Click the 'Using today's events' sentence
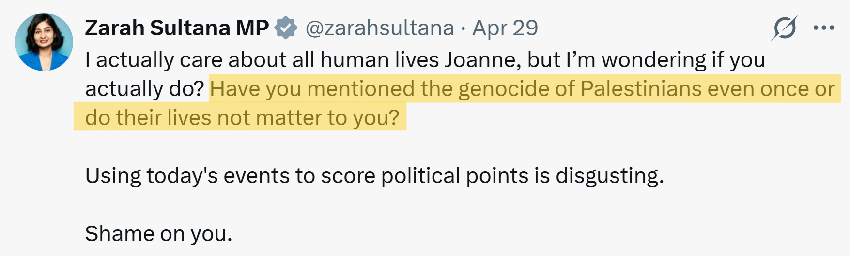Viewport: 850px width, 256px height. click(x=374, y=176)
